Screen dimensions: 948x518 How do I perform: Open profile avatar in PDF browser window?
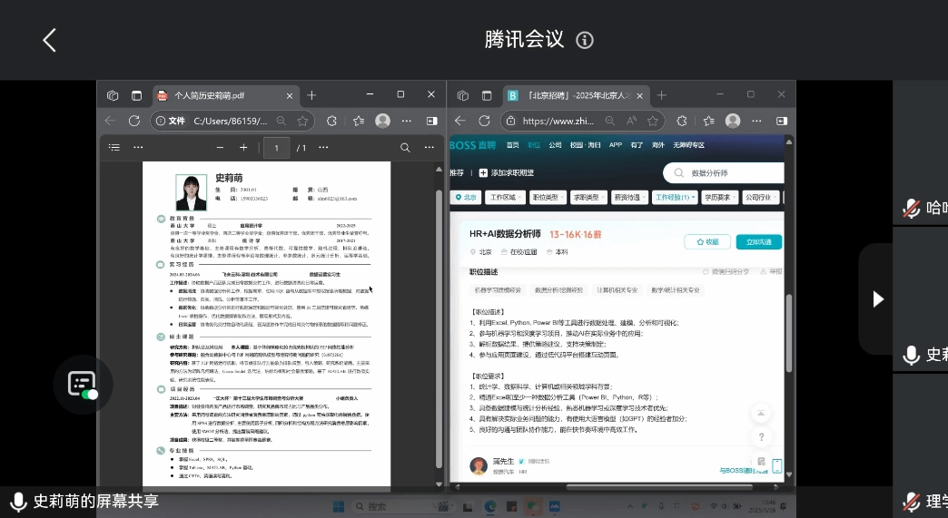pyautogui.click(x=382, y=121)
